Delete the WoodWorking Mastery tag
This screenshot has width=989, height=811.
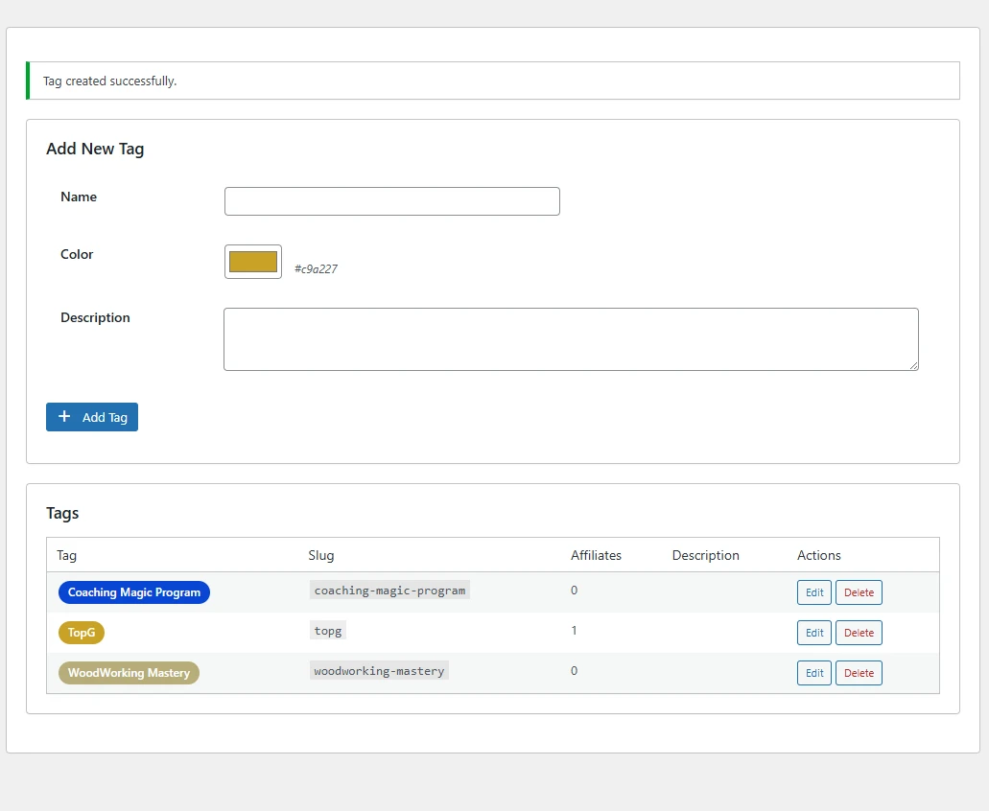(859, 673)
